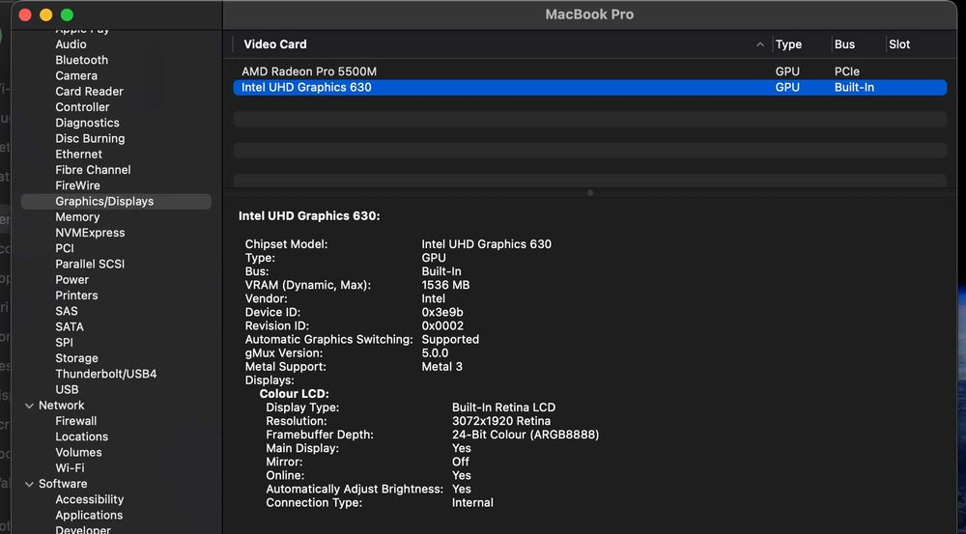The image size is (966, 534).
Task: Select Printers in the sidebar
Action: [76, 295]
